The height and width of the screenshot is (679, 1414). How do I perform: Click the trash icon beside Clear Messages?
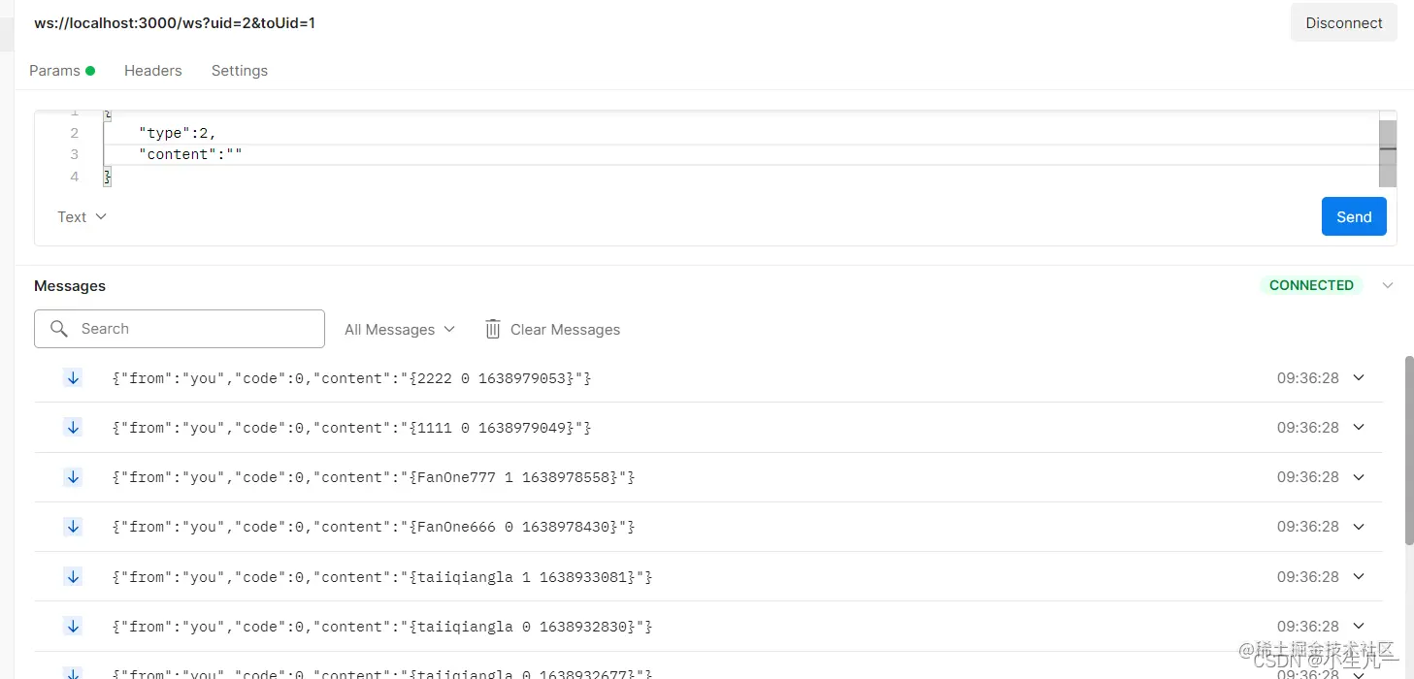(493, 330)
